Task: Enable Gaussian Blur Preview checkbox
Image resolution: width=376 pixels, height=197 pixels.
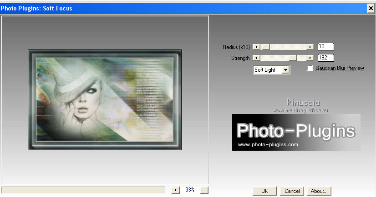Action: [310, 68]
